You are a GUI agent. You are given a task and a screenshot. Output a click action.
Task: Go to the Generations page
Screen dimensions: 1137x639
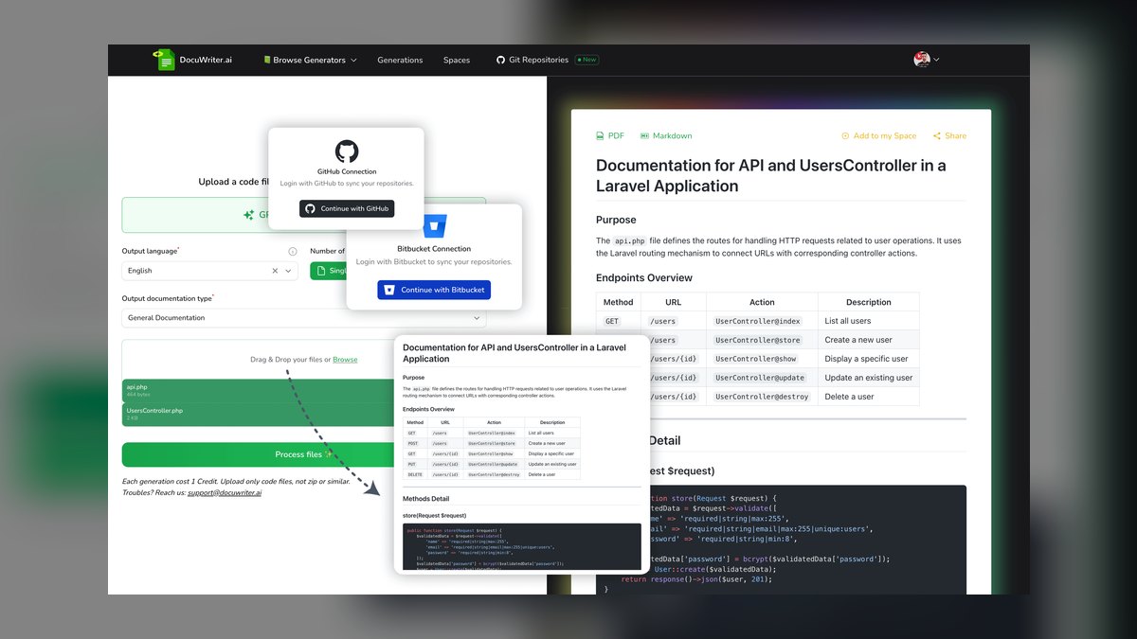400,60
